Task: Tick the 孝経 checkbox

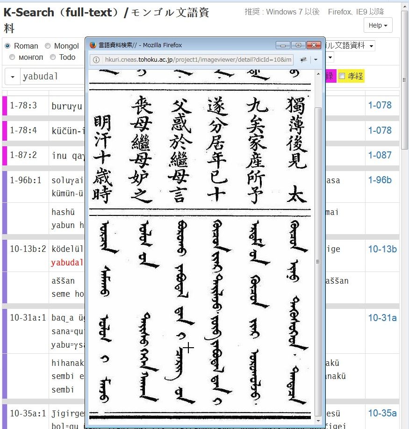Action: [x=342, y=76]
